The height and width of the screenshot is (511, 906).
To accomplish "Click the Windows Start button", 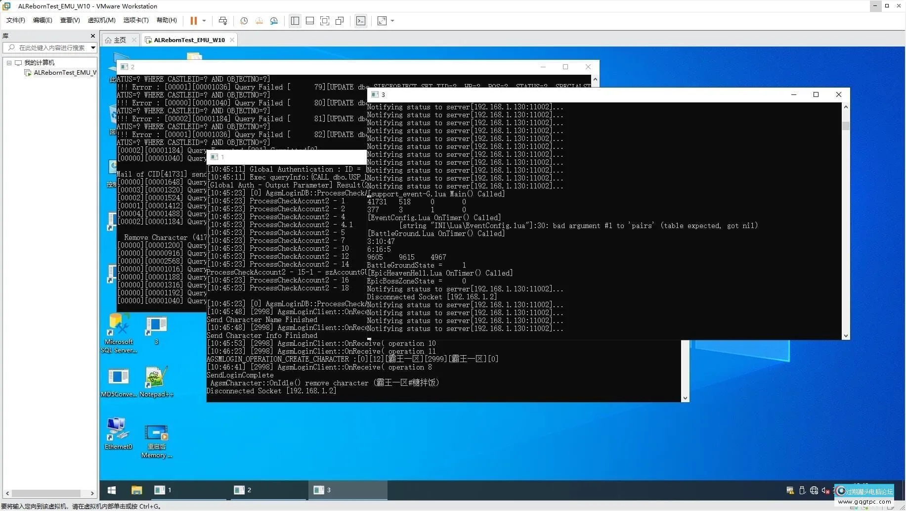I will [112, 490].
